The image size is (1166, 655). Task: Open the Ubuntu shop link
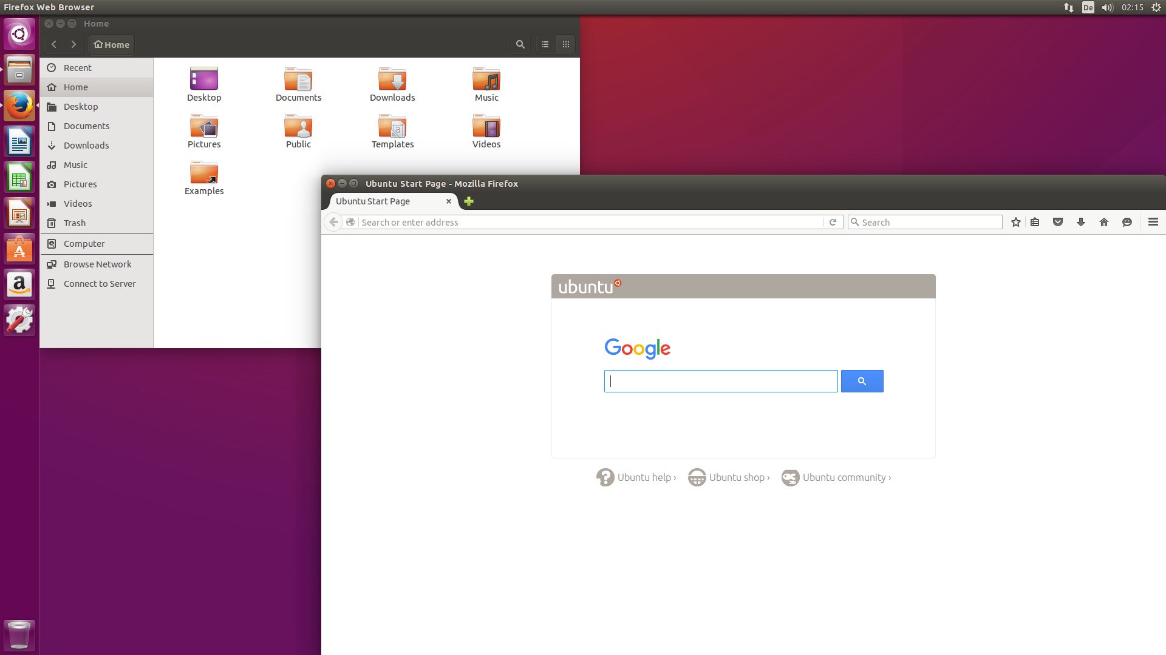click(x=729, y=477)
